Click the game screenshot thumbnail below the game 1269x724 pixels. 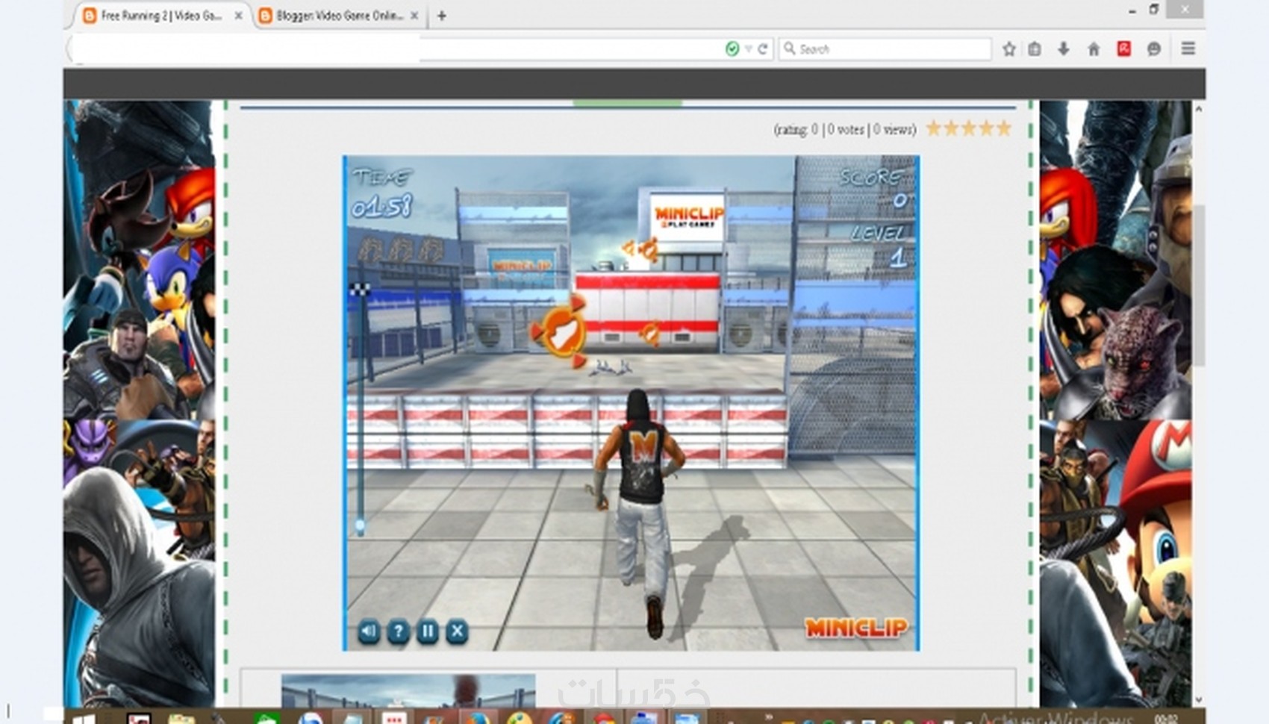tap(408, 690)
